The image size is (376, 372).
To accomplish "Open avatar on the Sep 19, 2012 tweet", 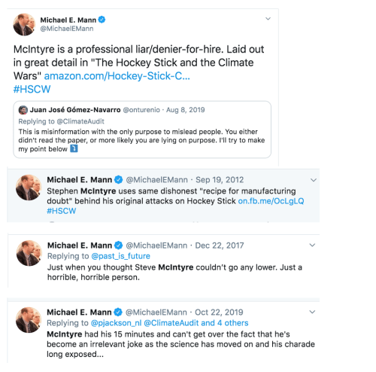I will (29, 188).
